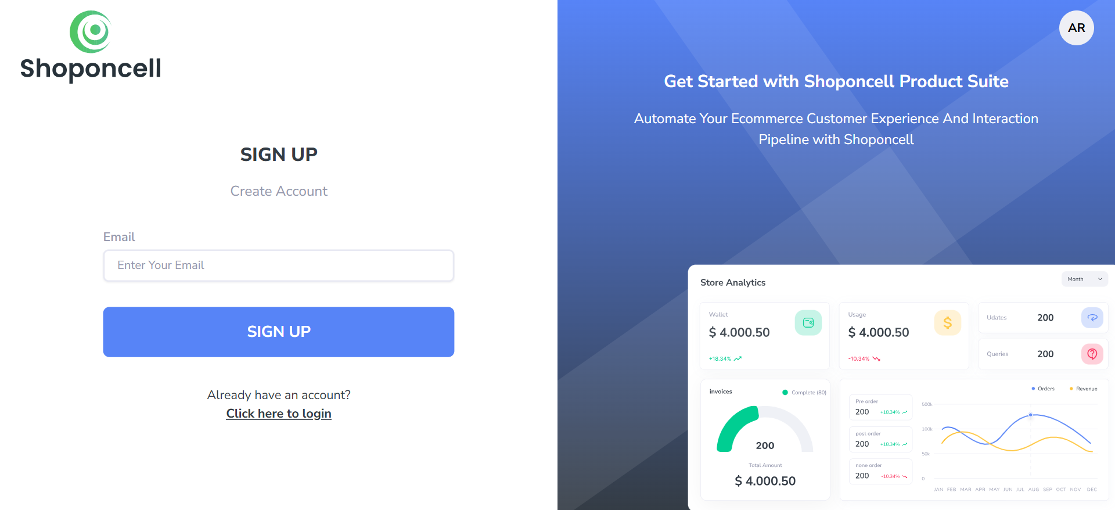The width and height of the screenshot is (1115, 510).
Task: Click the blue refresh icon beside Udates 200
Action: [1092, 318]
